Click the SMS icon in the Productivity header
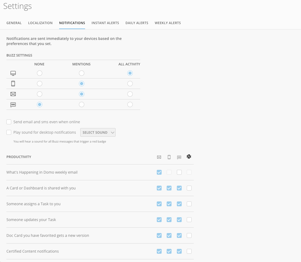The height and width of the screenshot is (262, 301). tap(179, 157)
